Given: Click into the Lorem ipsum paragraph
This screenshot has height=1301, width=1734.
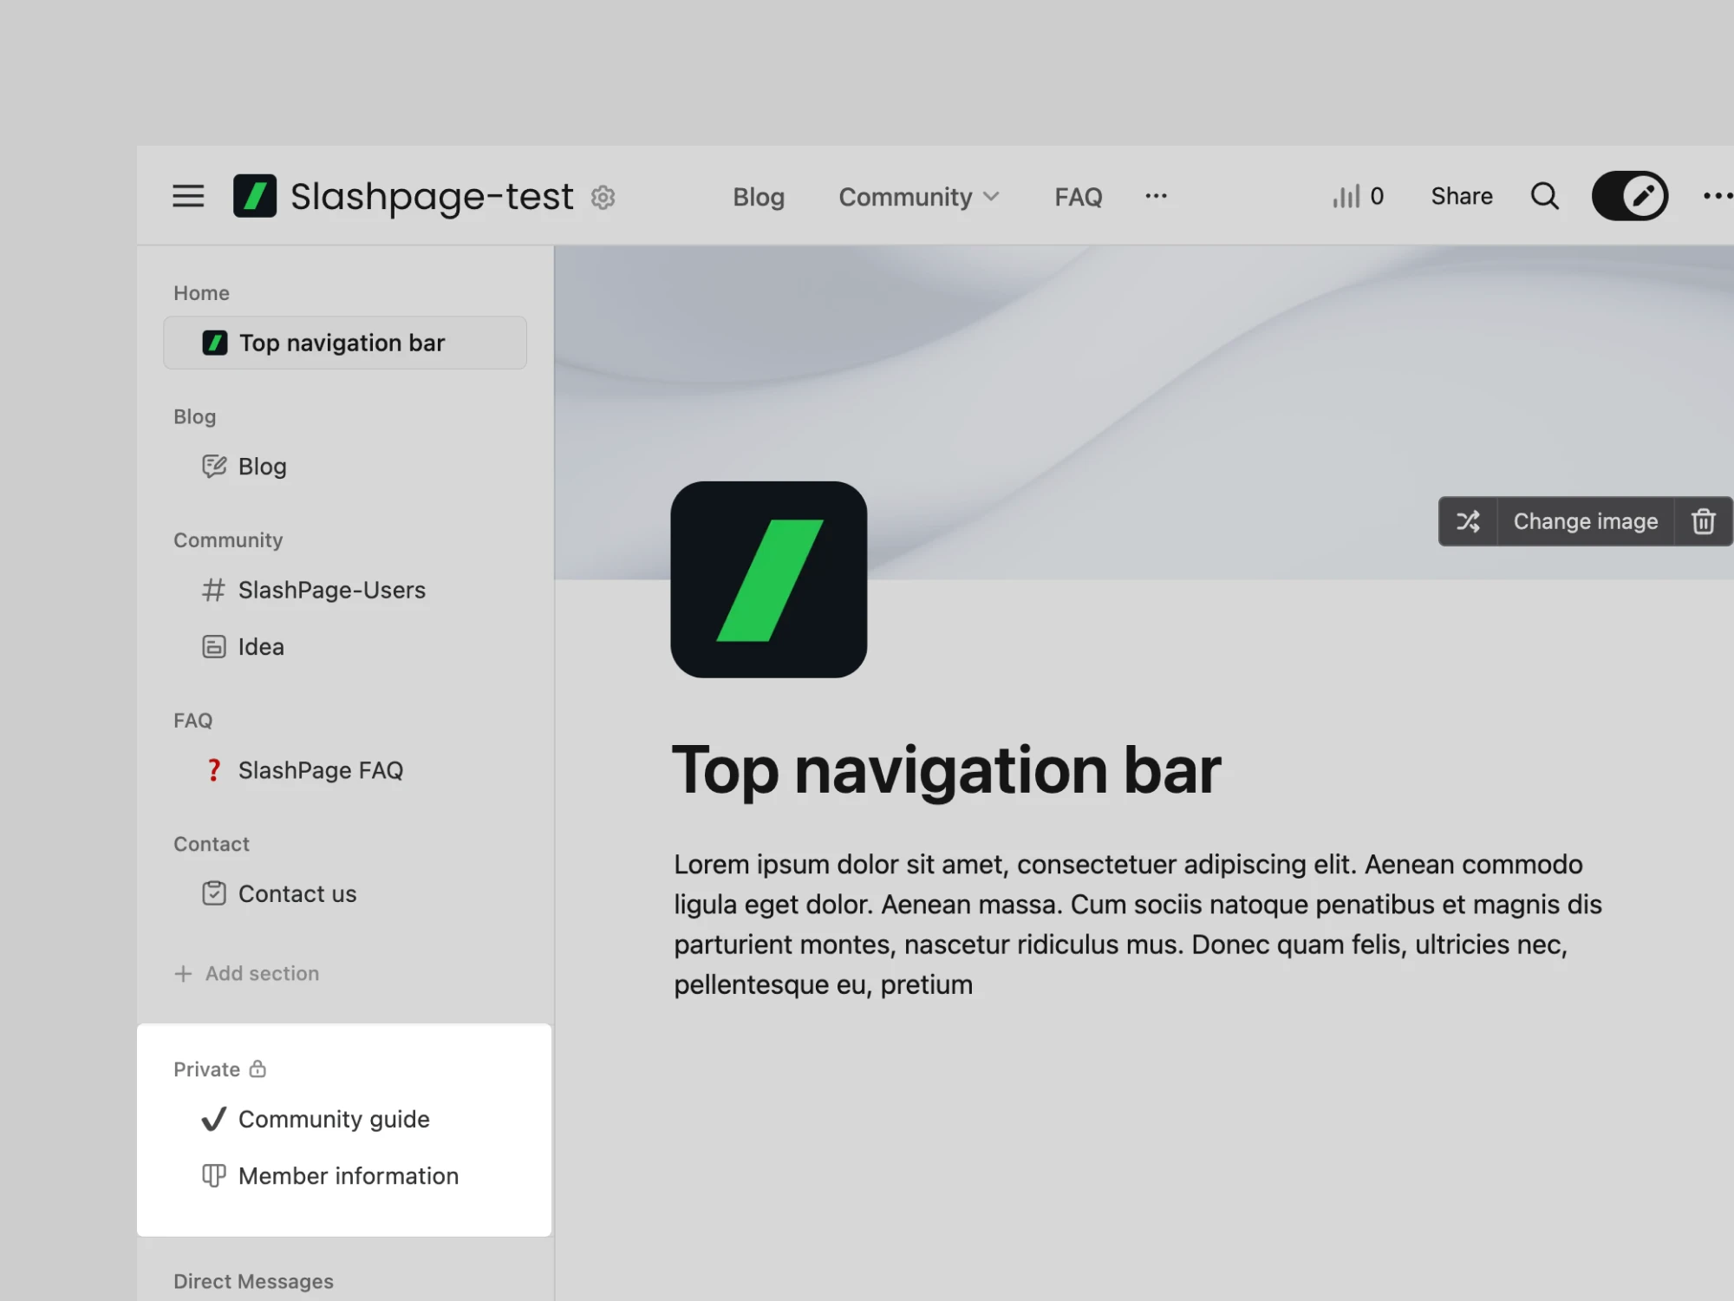Looking at the screenshot, I should (x=1138, y=925).
